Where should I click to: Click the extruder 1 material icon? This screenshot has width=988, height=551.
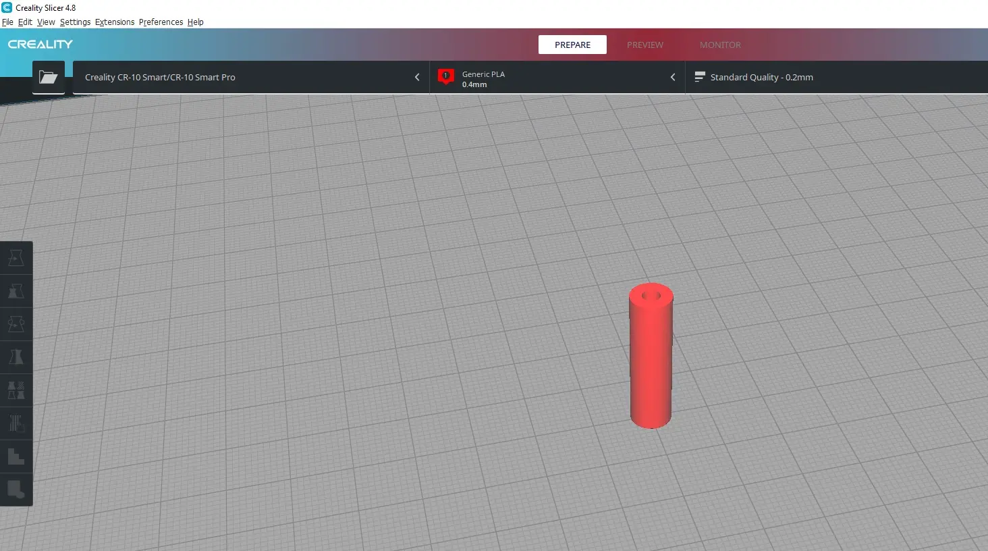tap(445, 77)
